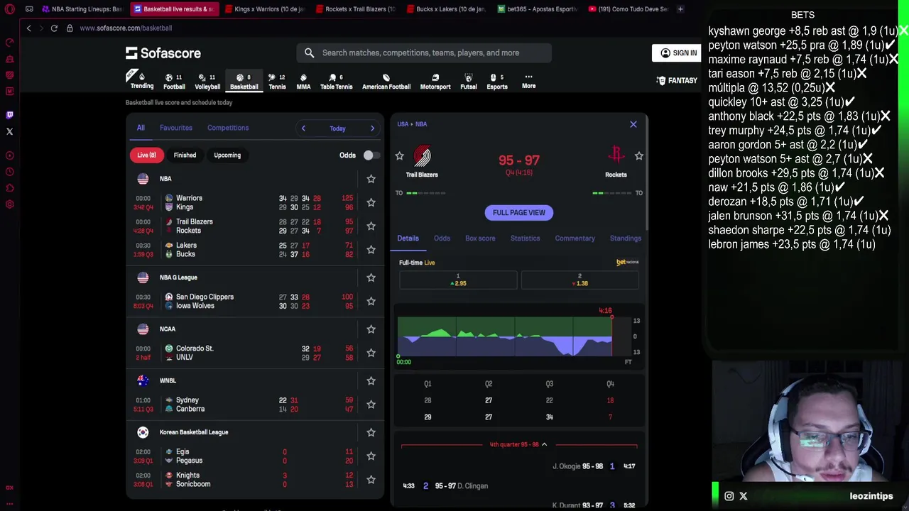
Task: Filter by Finished matches
Action: coord(185,155)
